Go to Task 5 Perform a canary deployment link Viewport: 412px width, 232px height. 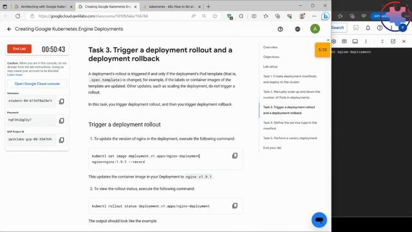[290, 138]
